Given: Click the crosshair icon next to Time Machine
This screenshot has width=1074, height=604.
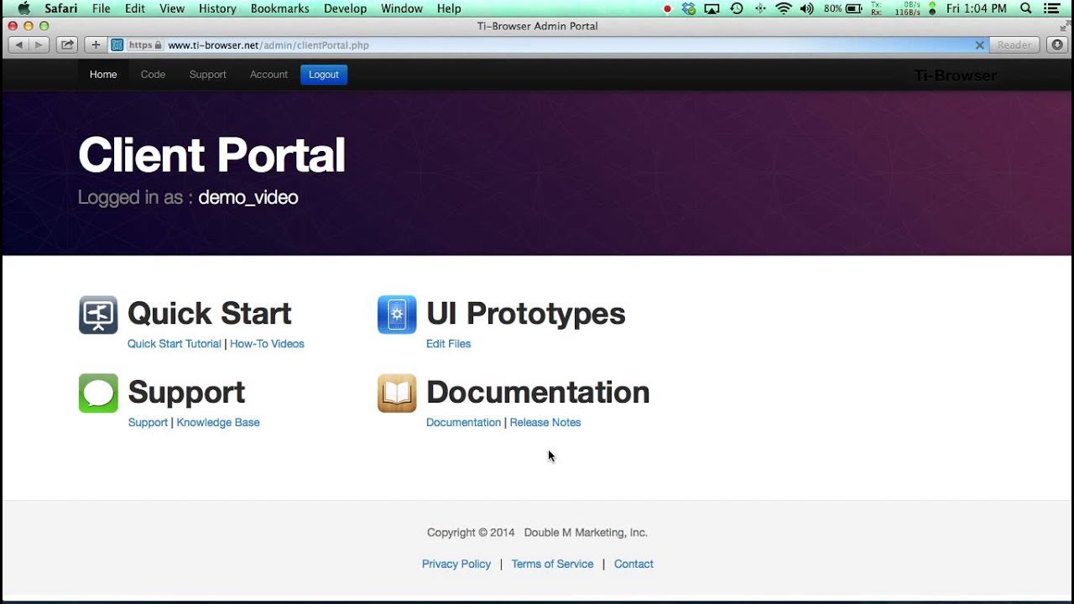Looking at the screenshot, I should pos(760,8).
